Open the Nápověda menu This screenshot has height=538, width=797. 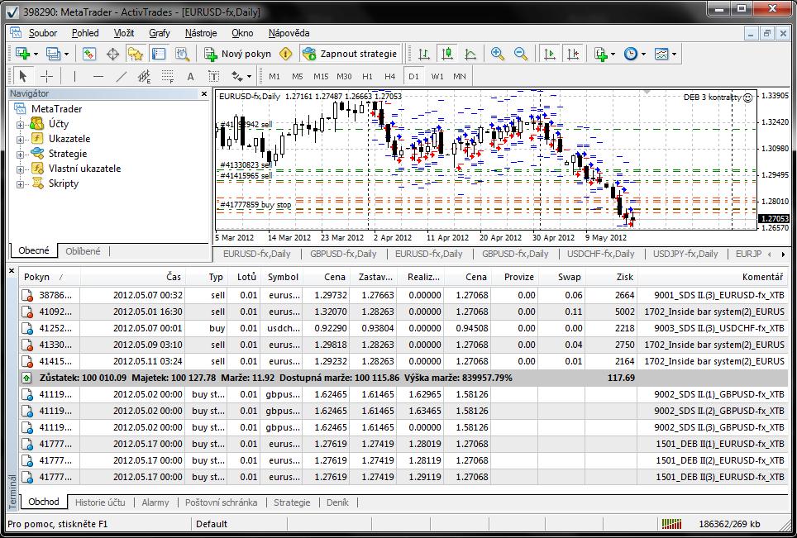pyautogui.click(x=289, y=33)
